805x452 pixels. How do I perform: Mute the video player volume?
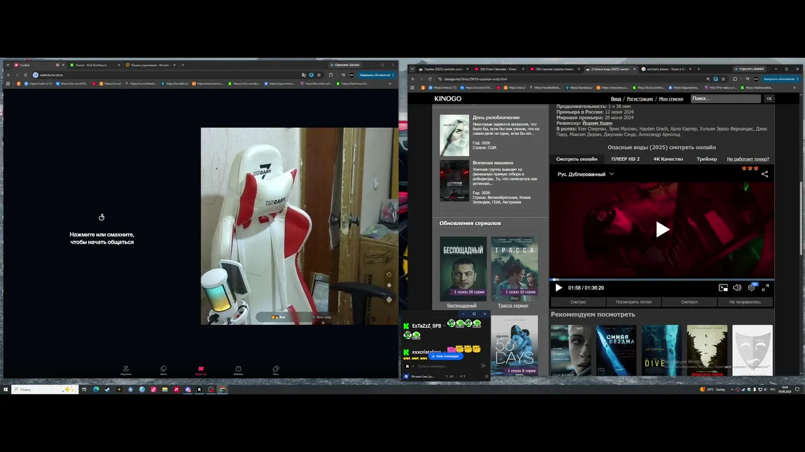[x=737, y=288]
